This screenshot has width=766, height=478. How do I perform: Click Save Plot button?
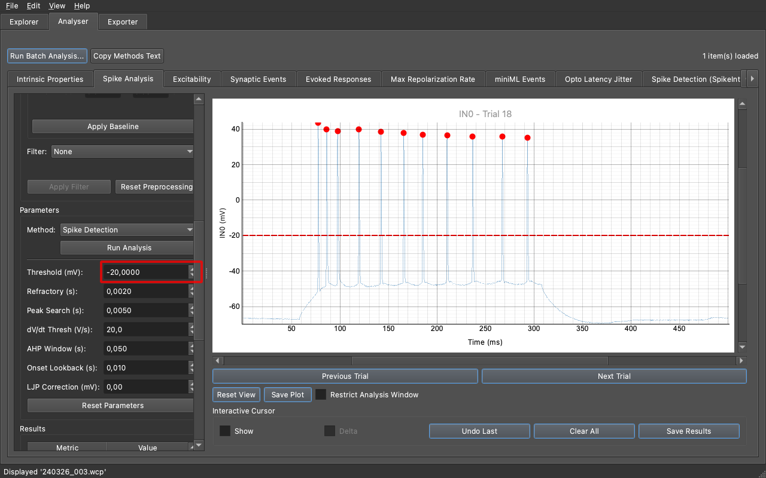click(x=288, y=395)
